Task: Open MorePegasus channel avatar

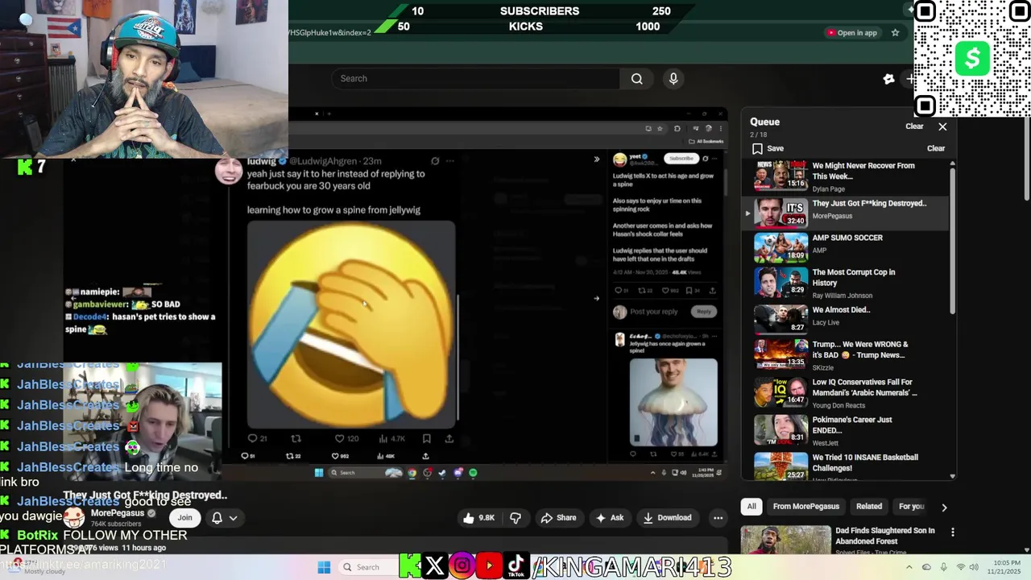Action: pos(74,518)
